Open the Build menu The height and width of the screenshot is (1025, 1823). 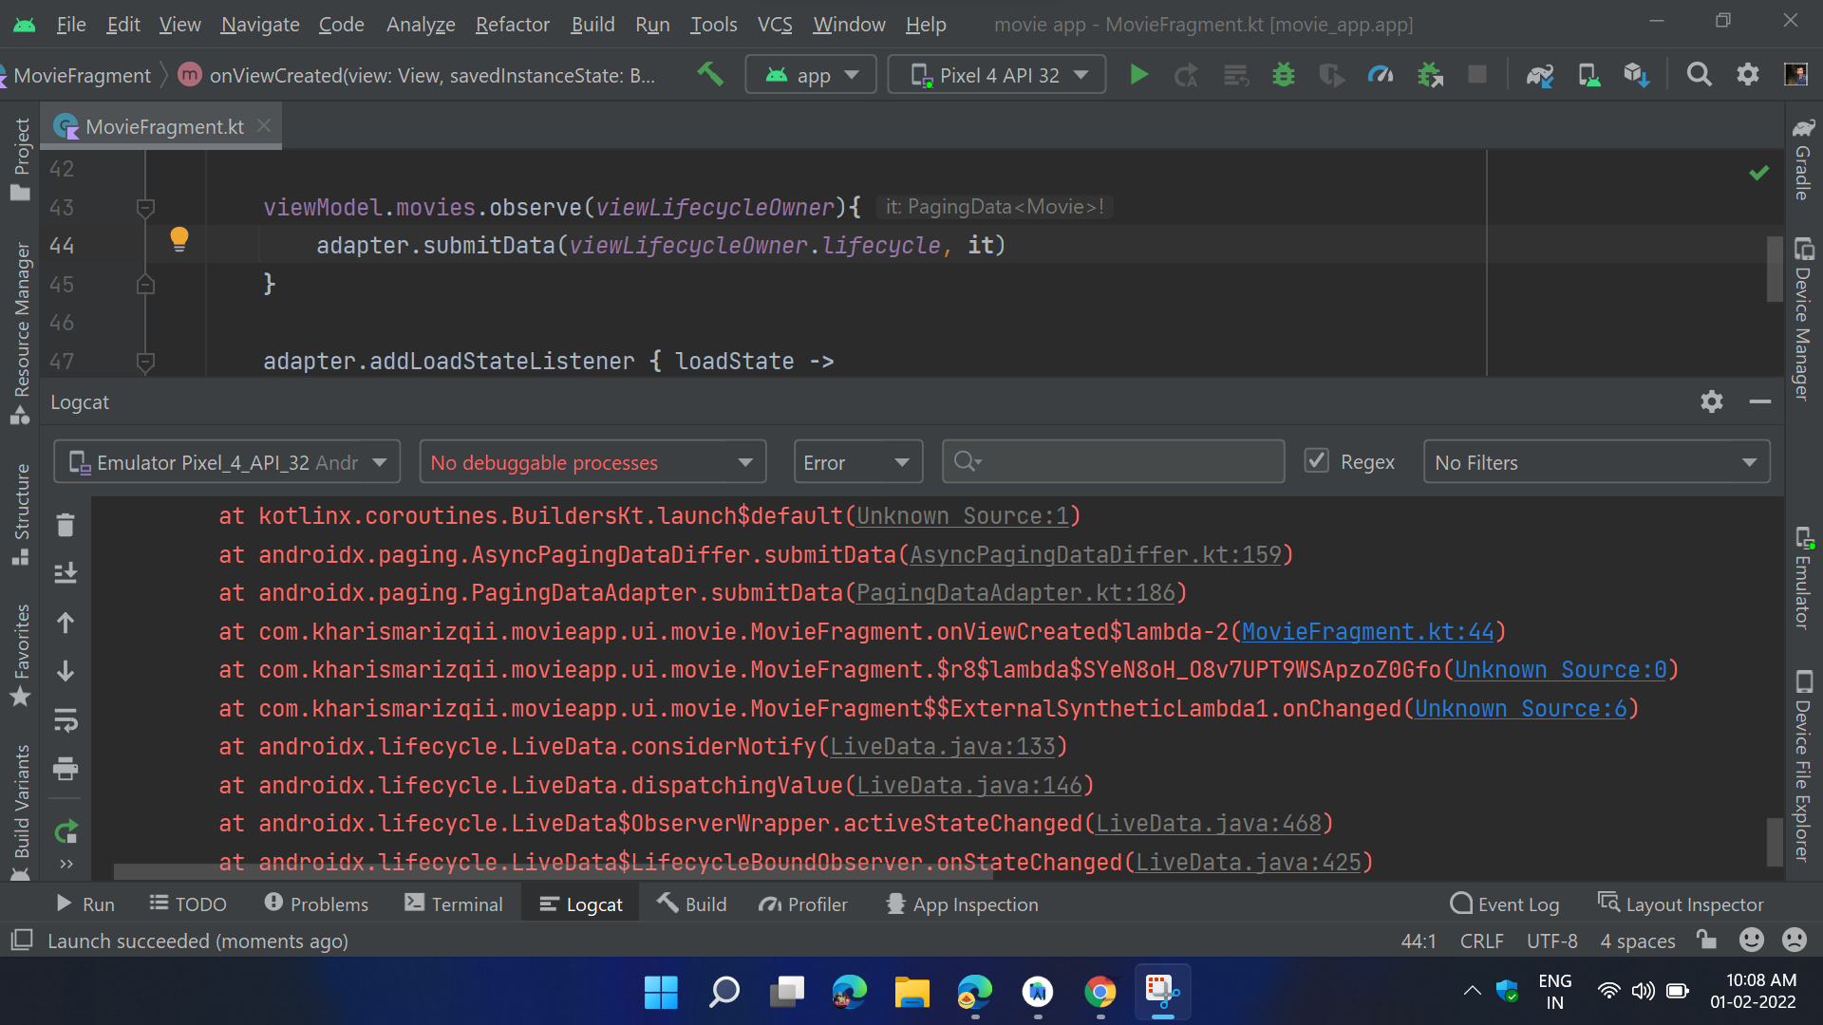(592, 25)
